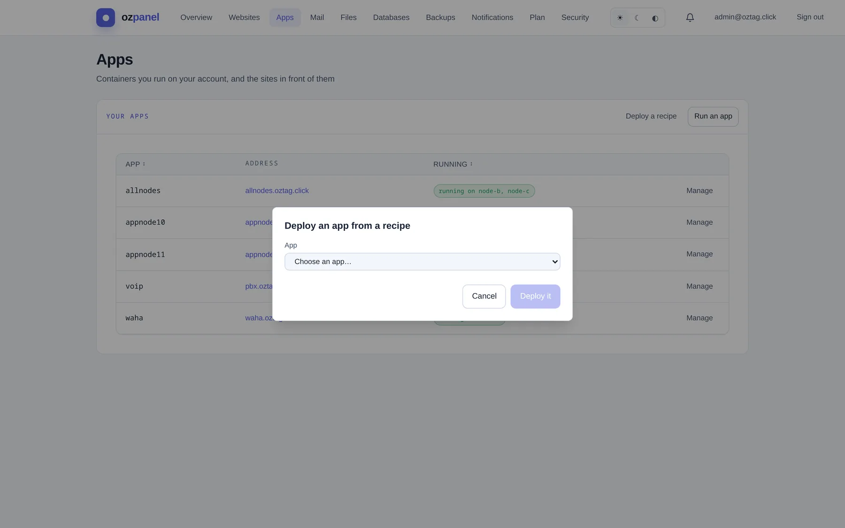Viewport: 845px width, 528px height.
Task: Manage the appnode11 app
Action: point(699,254)
